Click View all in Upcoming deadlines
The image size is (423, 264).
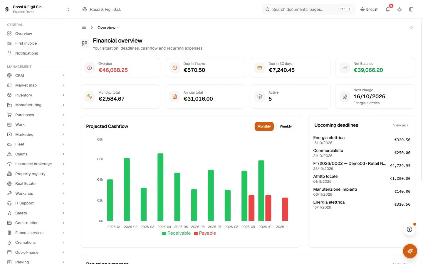[x=401, y=125]
